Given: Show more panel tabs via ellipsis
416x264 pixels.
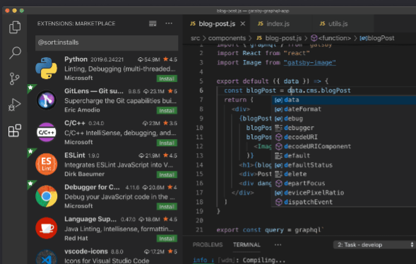Looking at the screenshot, I should coord(278,245).
